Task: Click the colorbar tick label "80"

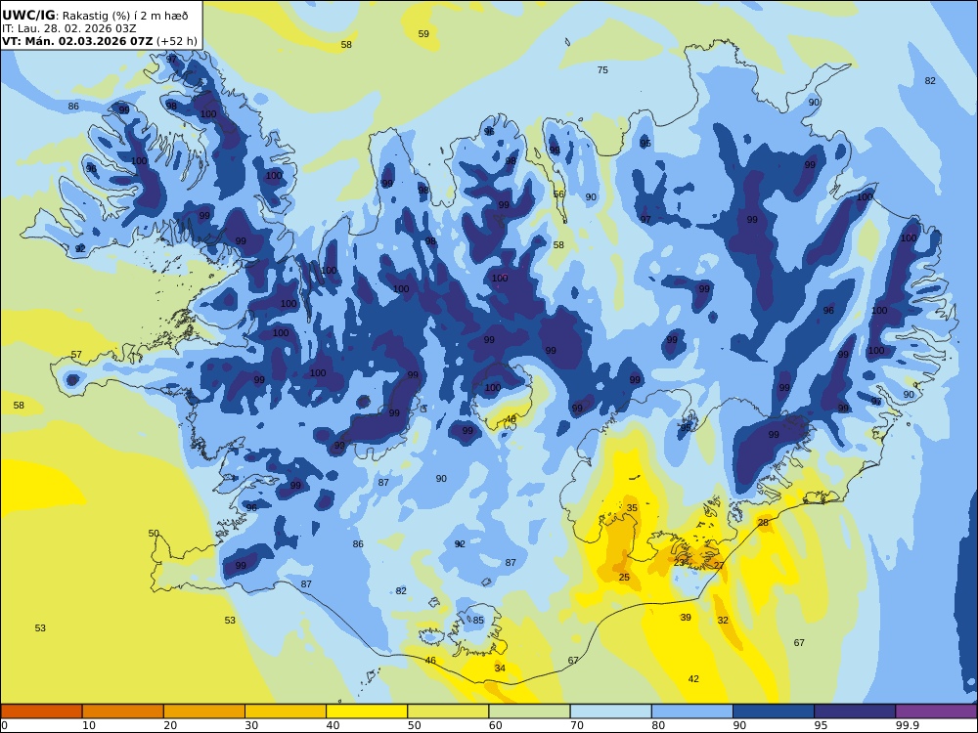Action: pyautogui.click(x=658, y=725)
